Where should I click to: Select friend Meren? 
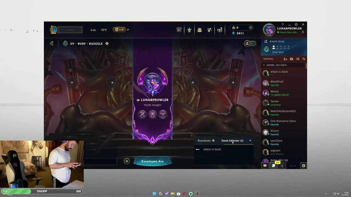click(x=284, y=93)
